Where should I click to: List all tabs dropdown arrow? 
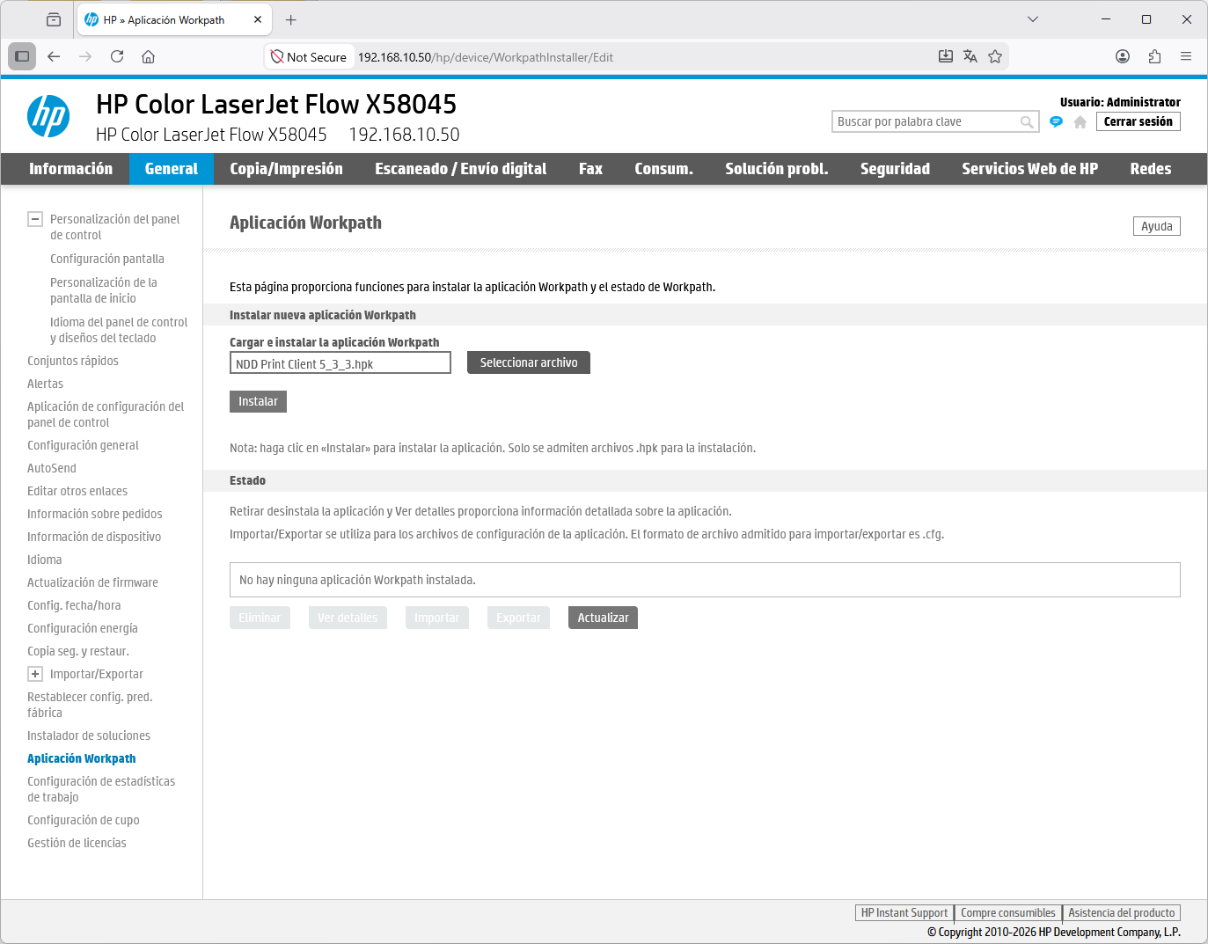(x=1033, y=19)
